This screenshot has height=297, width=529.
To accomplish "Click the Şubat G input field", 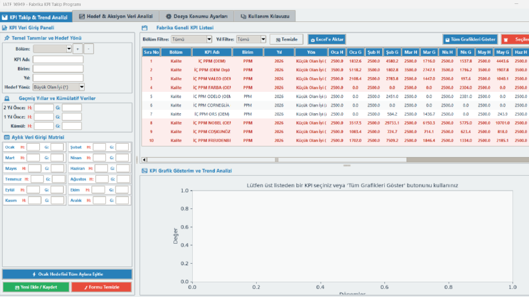I will [122, 147].
